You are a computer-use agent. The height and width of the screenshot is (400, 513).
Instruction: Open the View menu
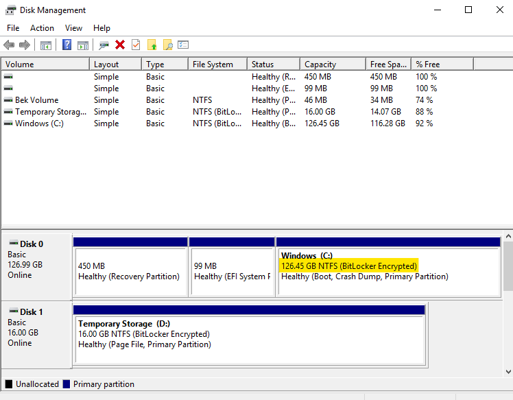pos(73,28)
